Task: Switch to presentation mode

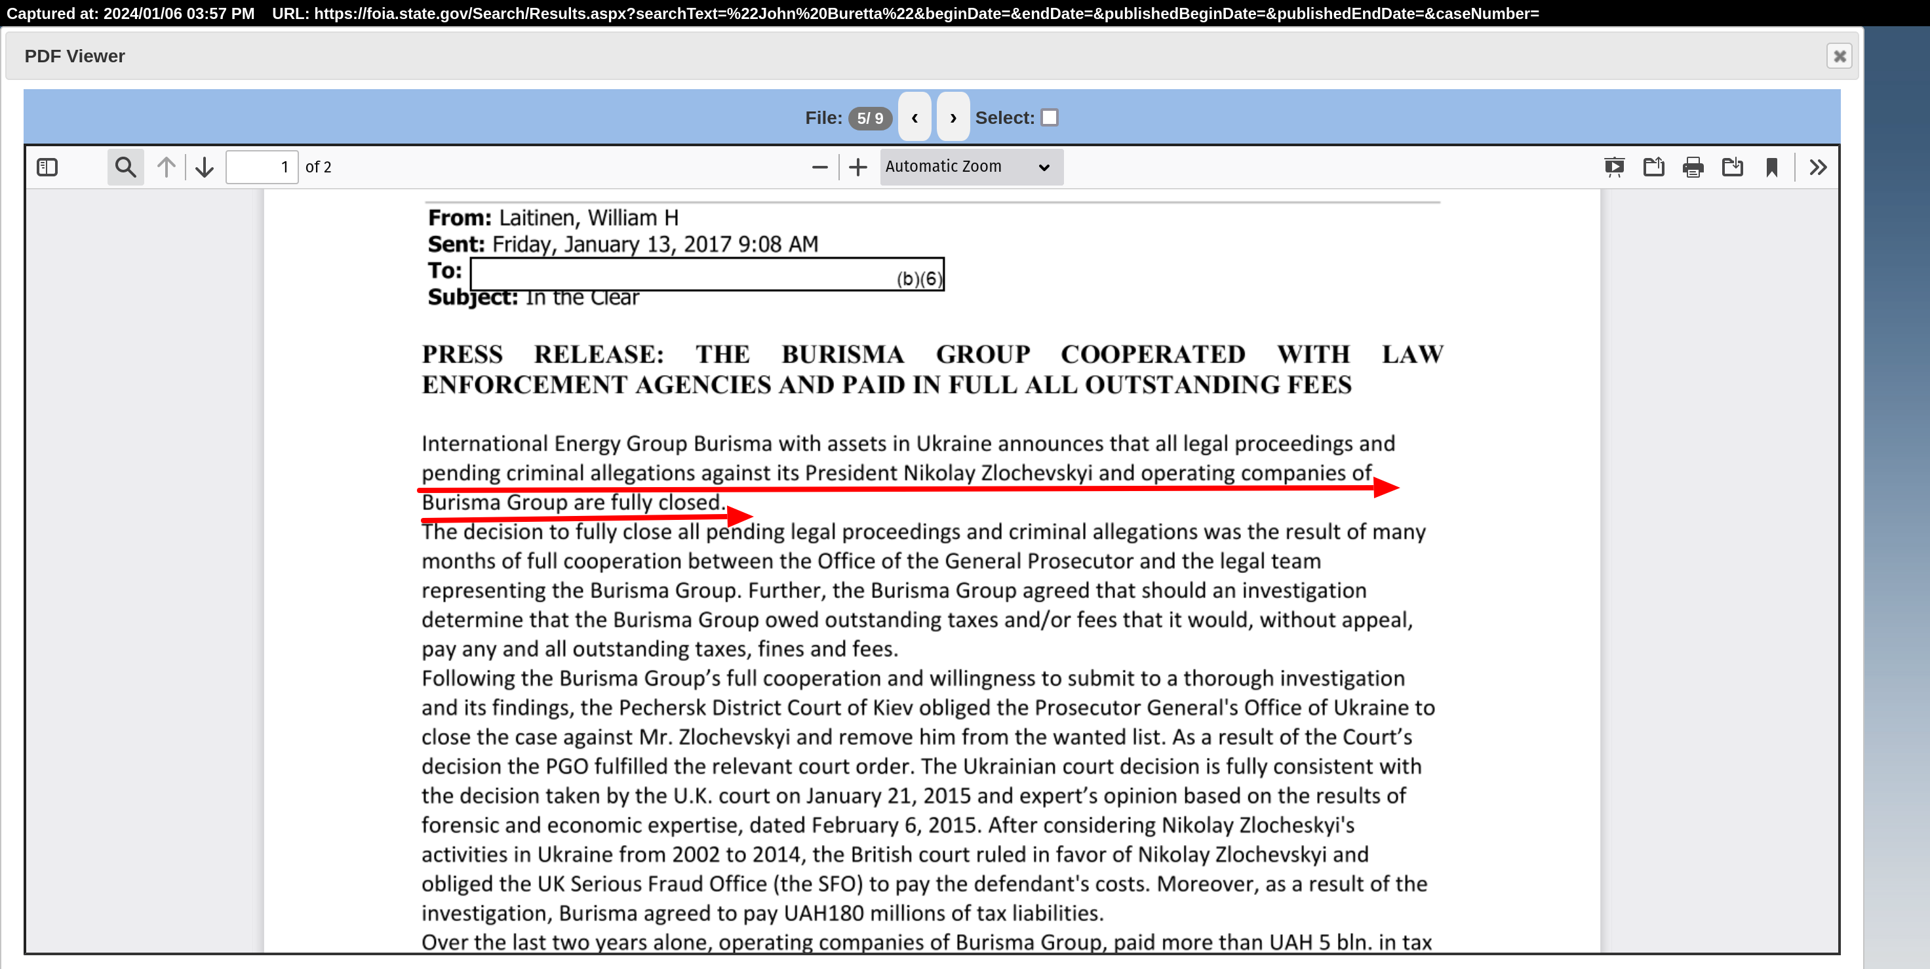Action: tap(1615, 167)
